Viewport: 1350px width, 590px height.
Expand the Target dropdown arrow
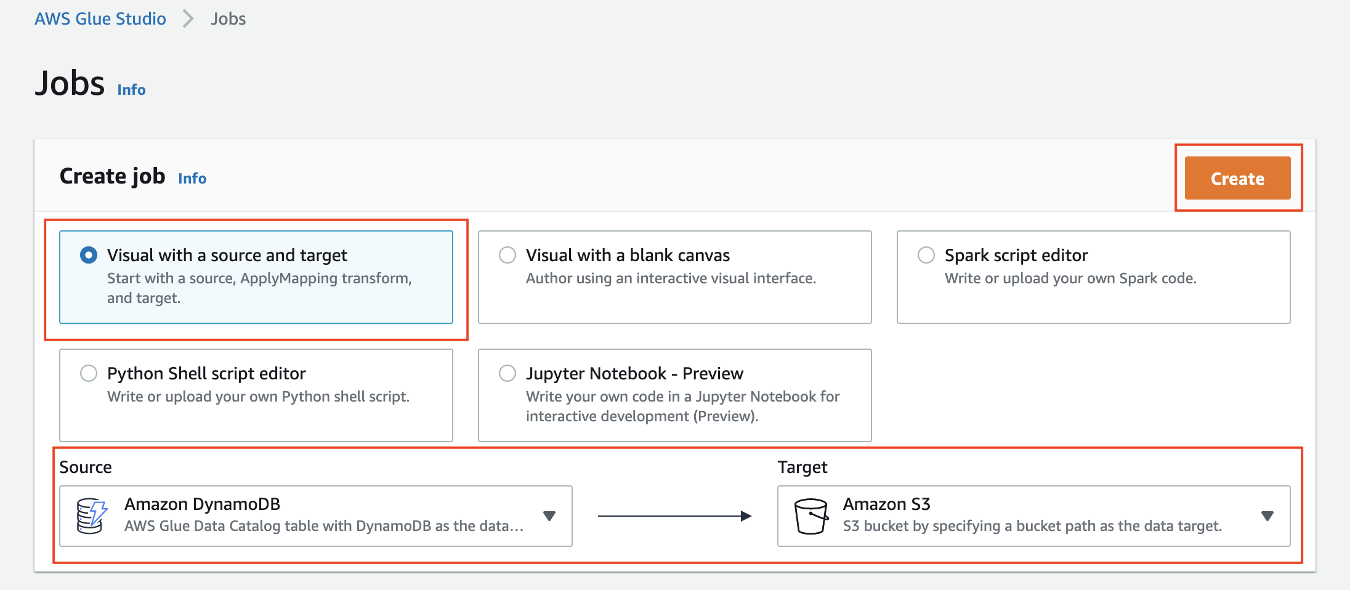[1267, 516]
